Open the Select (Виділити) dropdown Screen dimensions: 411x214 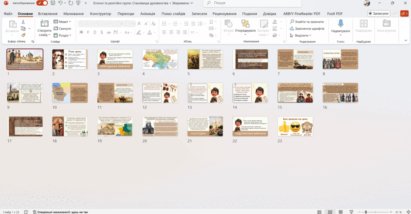pos(300,35)
